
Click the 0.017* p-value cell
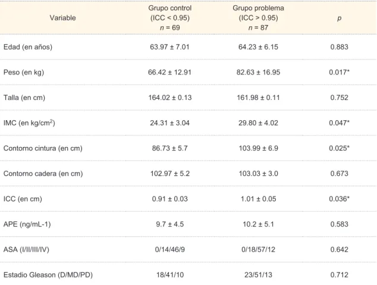(340, 72)
